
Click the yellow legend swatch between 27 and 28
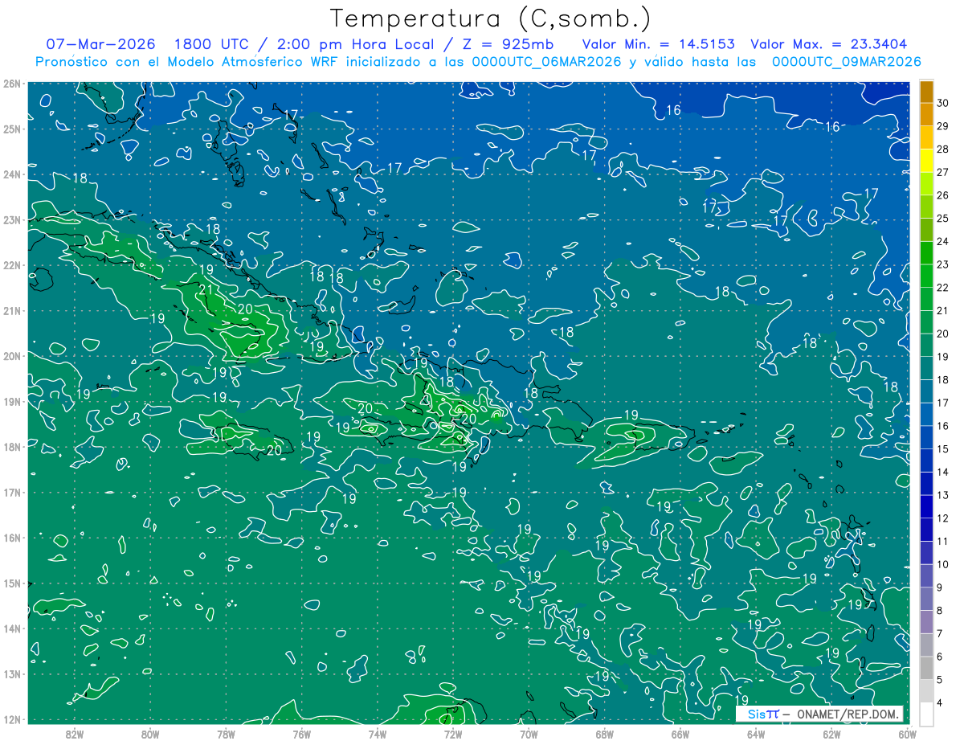point(926,161)
